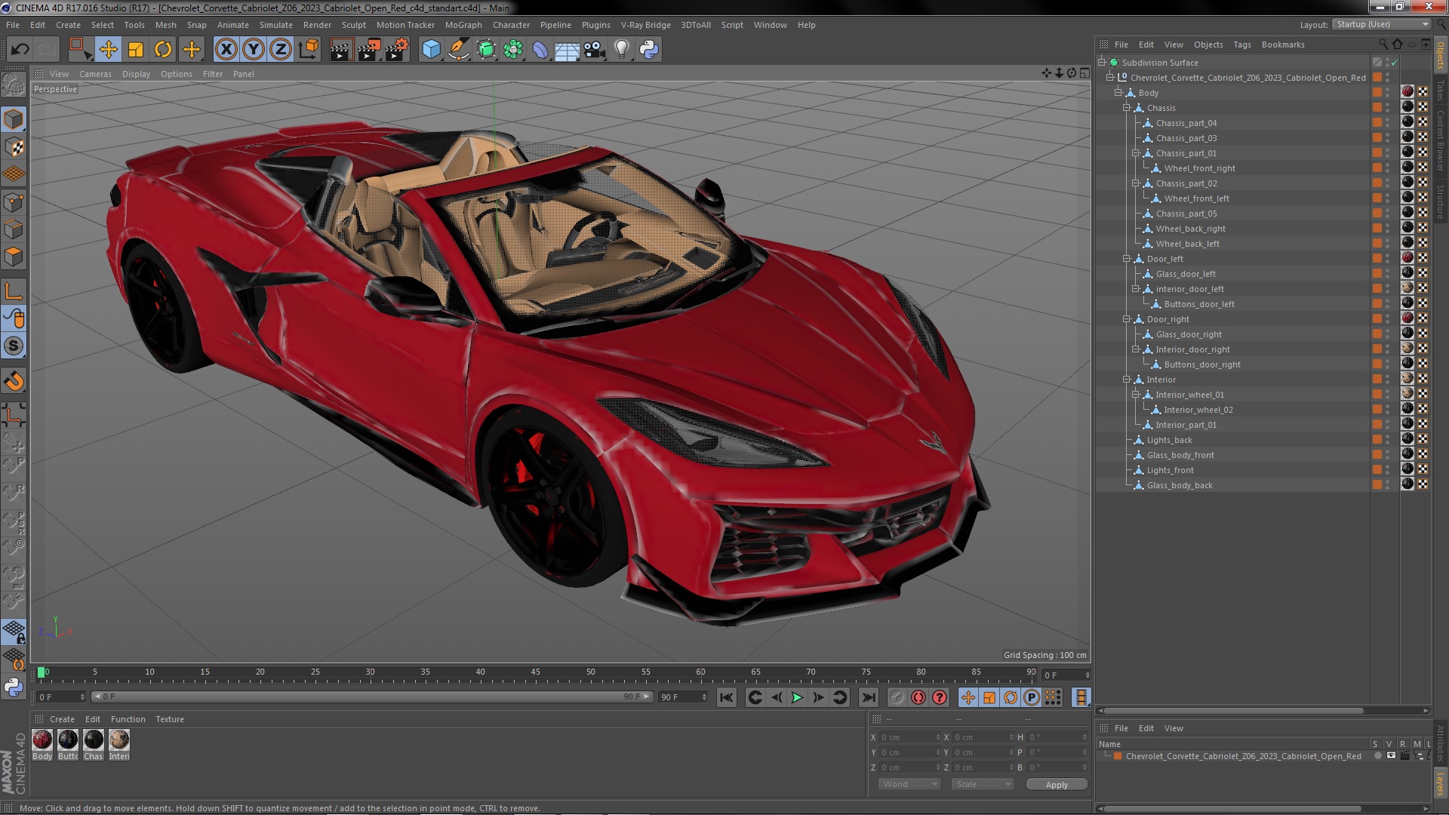Open the Simulate menu
The image size is (1449, 815).
pos(275,25)
